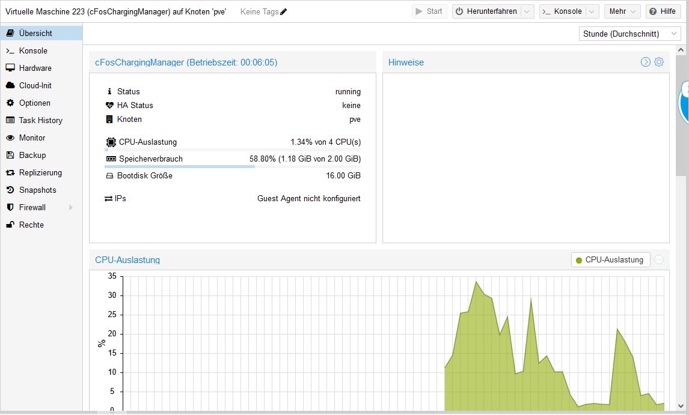This screenshot has width=689, height=415.
Task: Open the Hardware settings tab
Action: point(41,68)
